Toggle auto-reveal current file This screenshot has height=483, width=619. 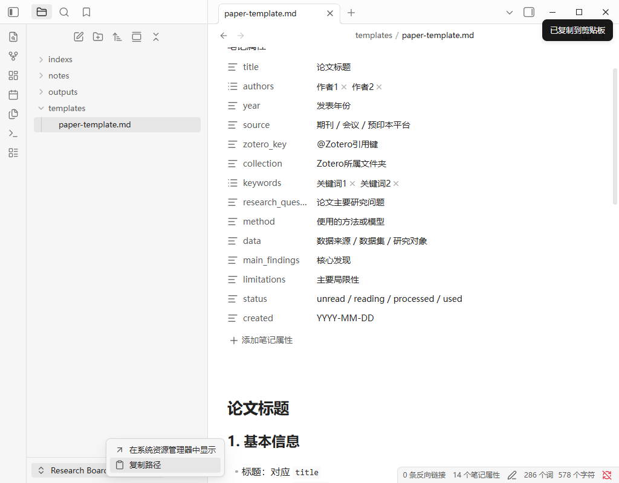click(x=137, y=37)
